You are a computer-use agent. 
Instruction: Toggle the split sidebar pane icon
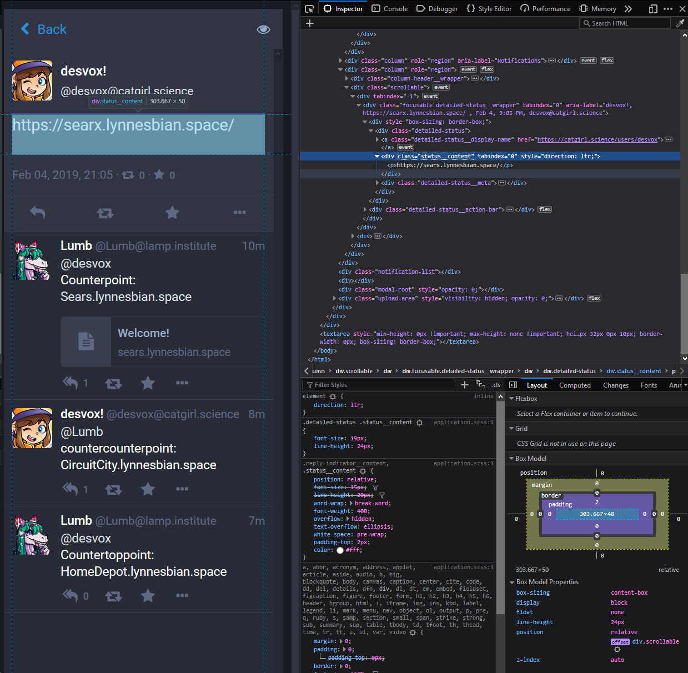coord(513,385)
